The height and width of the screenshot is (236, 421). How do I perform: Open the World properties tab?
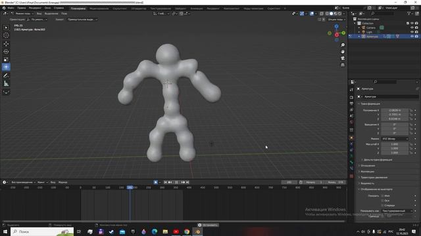pyautogui.click(x=351, y=123)
